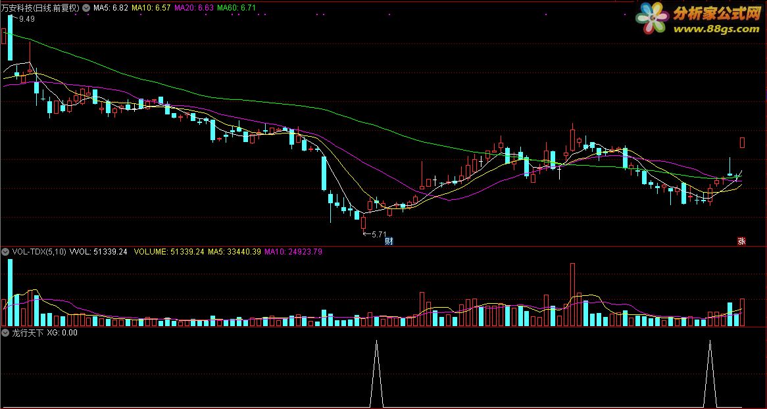Select the 龙行天下 indicator name
Screen dimensions: 767x409
coord(28,333)
